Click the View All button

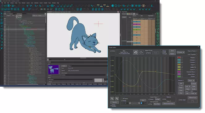115,102
